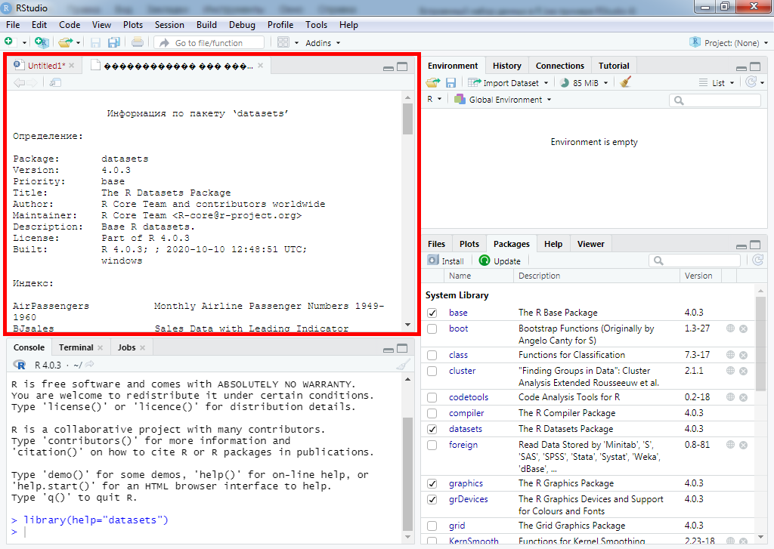Show source document in new window icon
This screenshot has height=549, width=774.
[55, 82]
